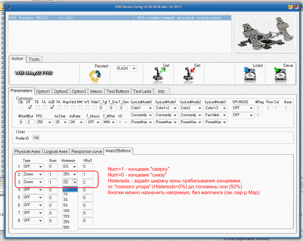Click the Restart recycle icon
This screenshot has height=241, width=303.
tap(95, 76)
